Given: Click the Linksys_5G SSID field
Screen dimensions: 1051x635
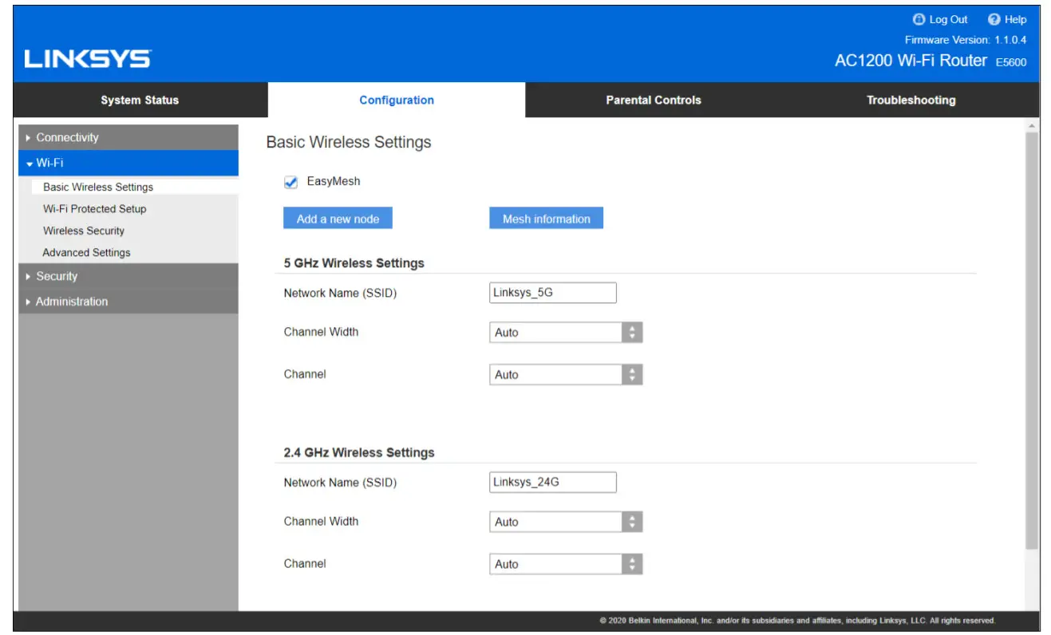Looking at the screenshot, I should (552, 292).
